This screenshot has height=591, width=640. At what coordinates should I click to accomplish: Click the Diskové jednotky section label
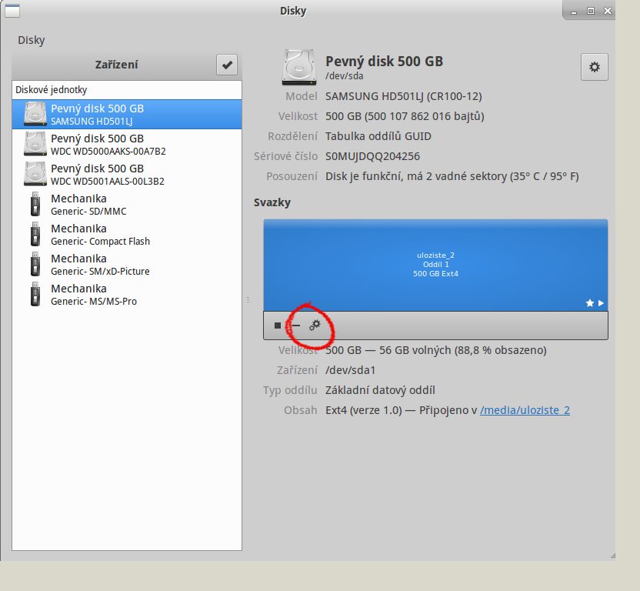pos(51,90)
